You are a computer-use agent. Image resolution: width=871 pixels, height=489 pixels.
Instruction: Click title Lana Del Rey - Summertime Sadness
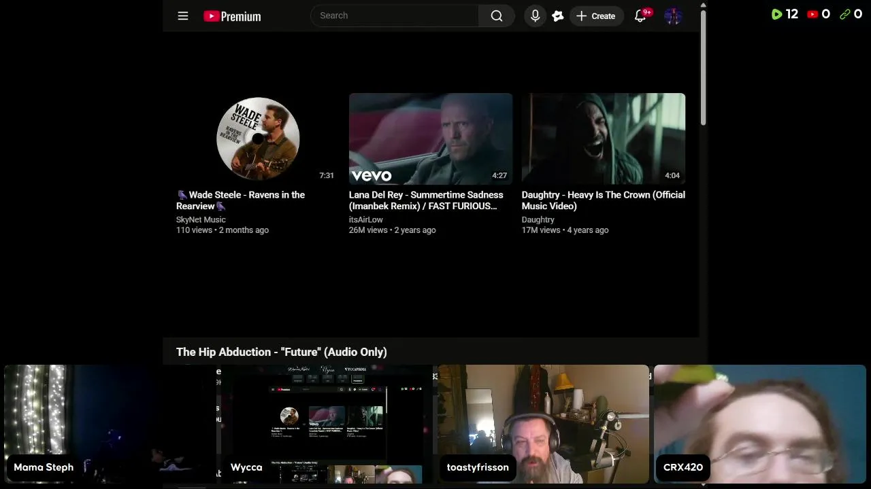[x=426, y=200]
